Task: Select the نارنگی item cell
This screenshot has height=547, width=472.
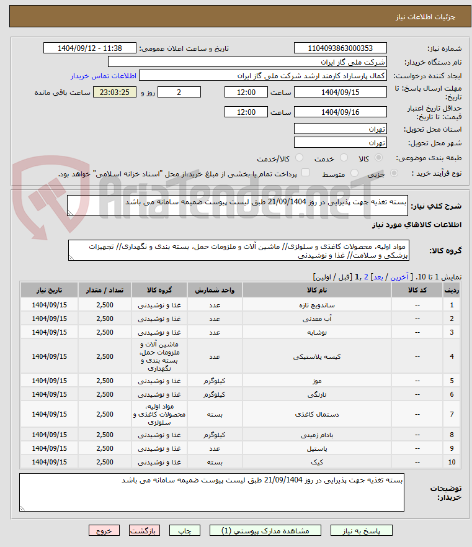Action: (x=317, y=394)
